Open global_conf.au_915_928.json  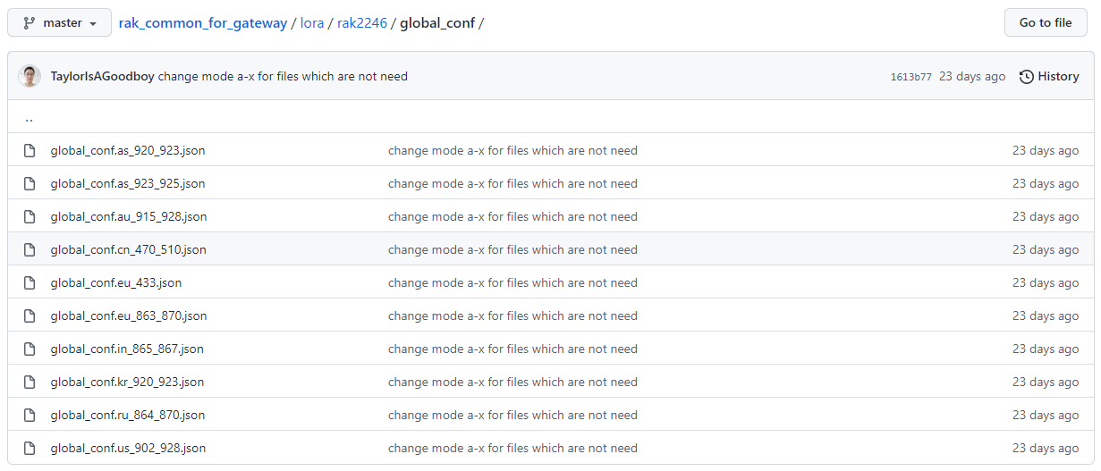click(129, 216)
